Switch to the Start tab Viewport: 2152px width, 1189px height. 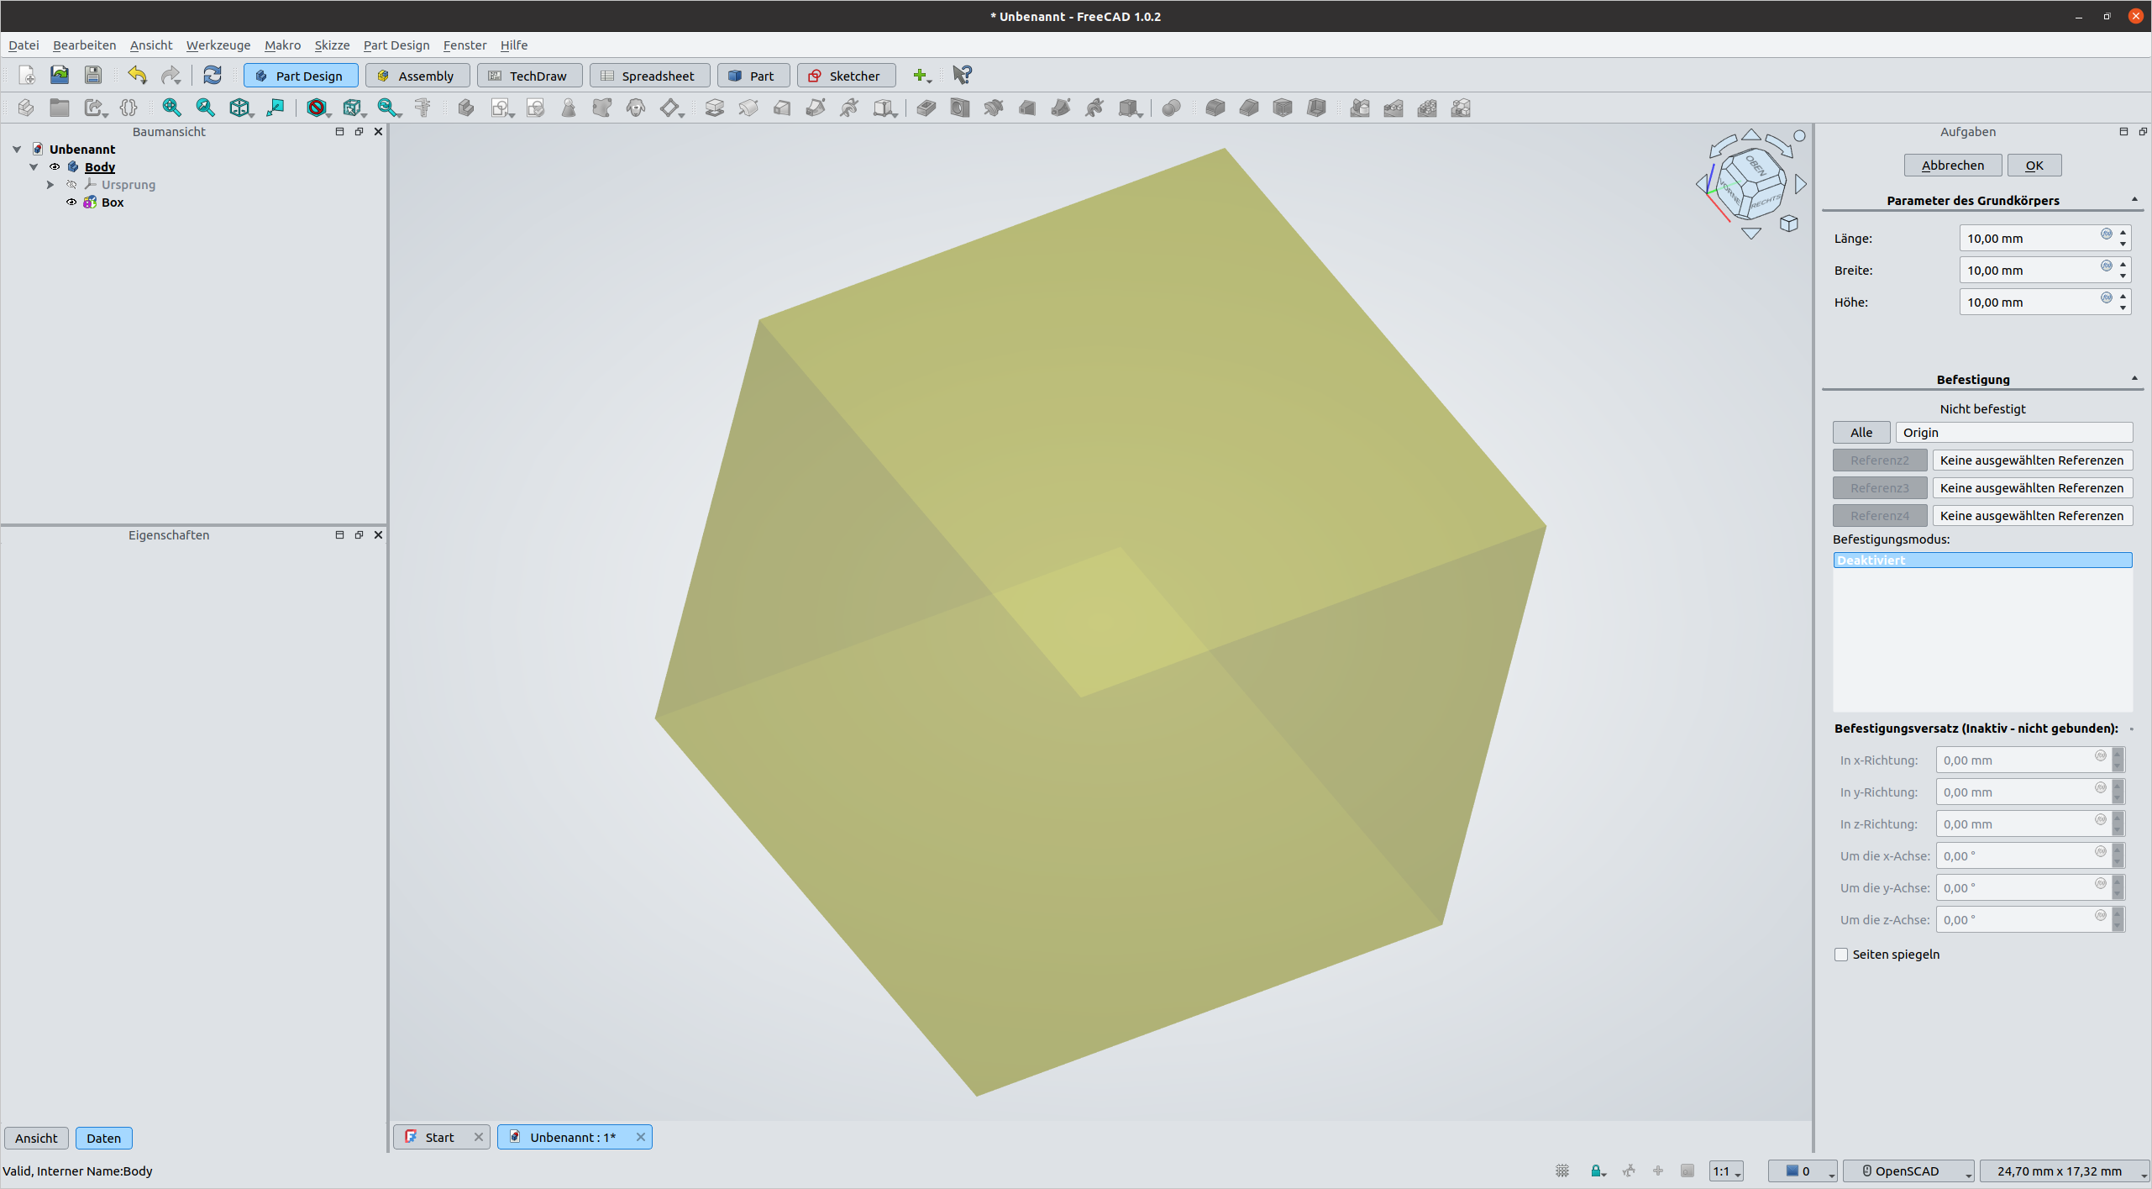tap(438, 1137)
